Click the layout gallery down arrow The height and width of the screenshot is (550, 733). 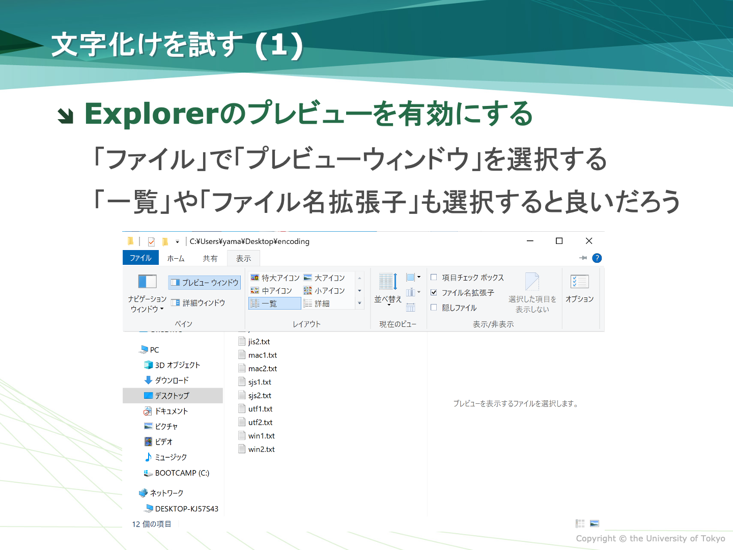[359, 291]
